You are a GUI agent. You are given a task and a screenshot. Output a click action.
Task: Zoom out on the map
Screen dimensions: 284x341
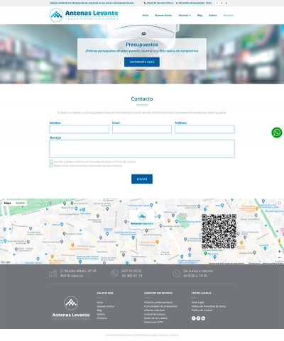[x=279, y=257]
